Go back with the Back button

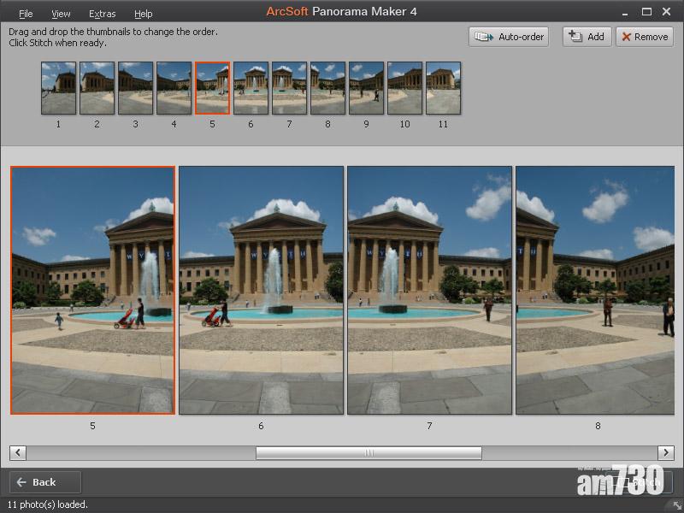point(45,482)
